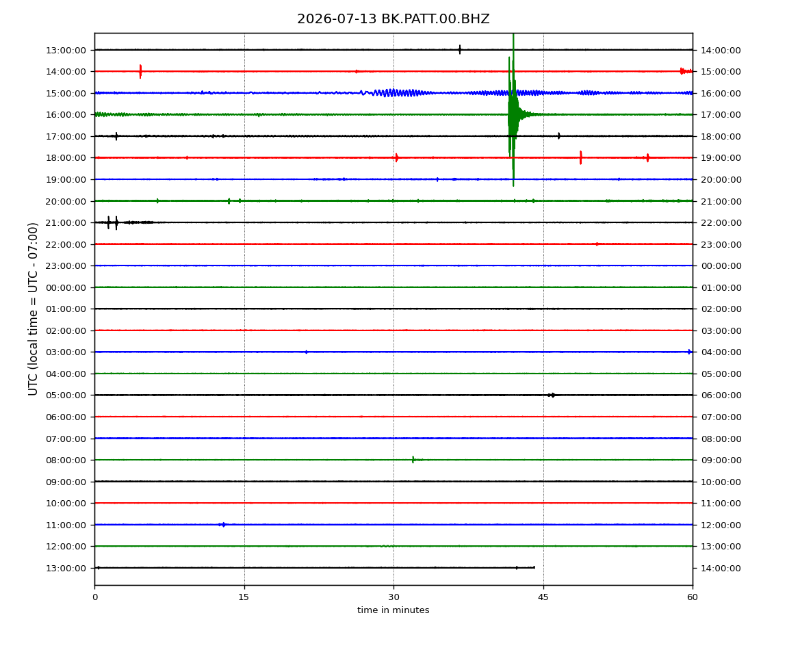Click the x-axis tick label 0

tap(95, 597)
